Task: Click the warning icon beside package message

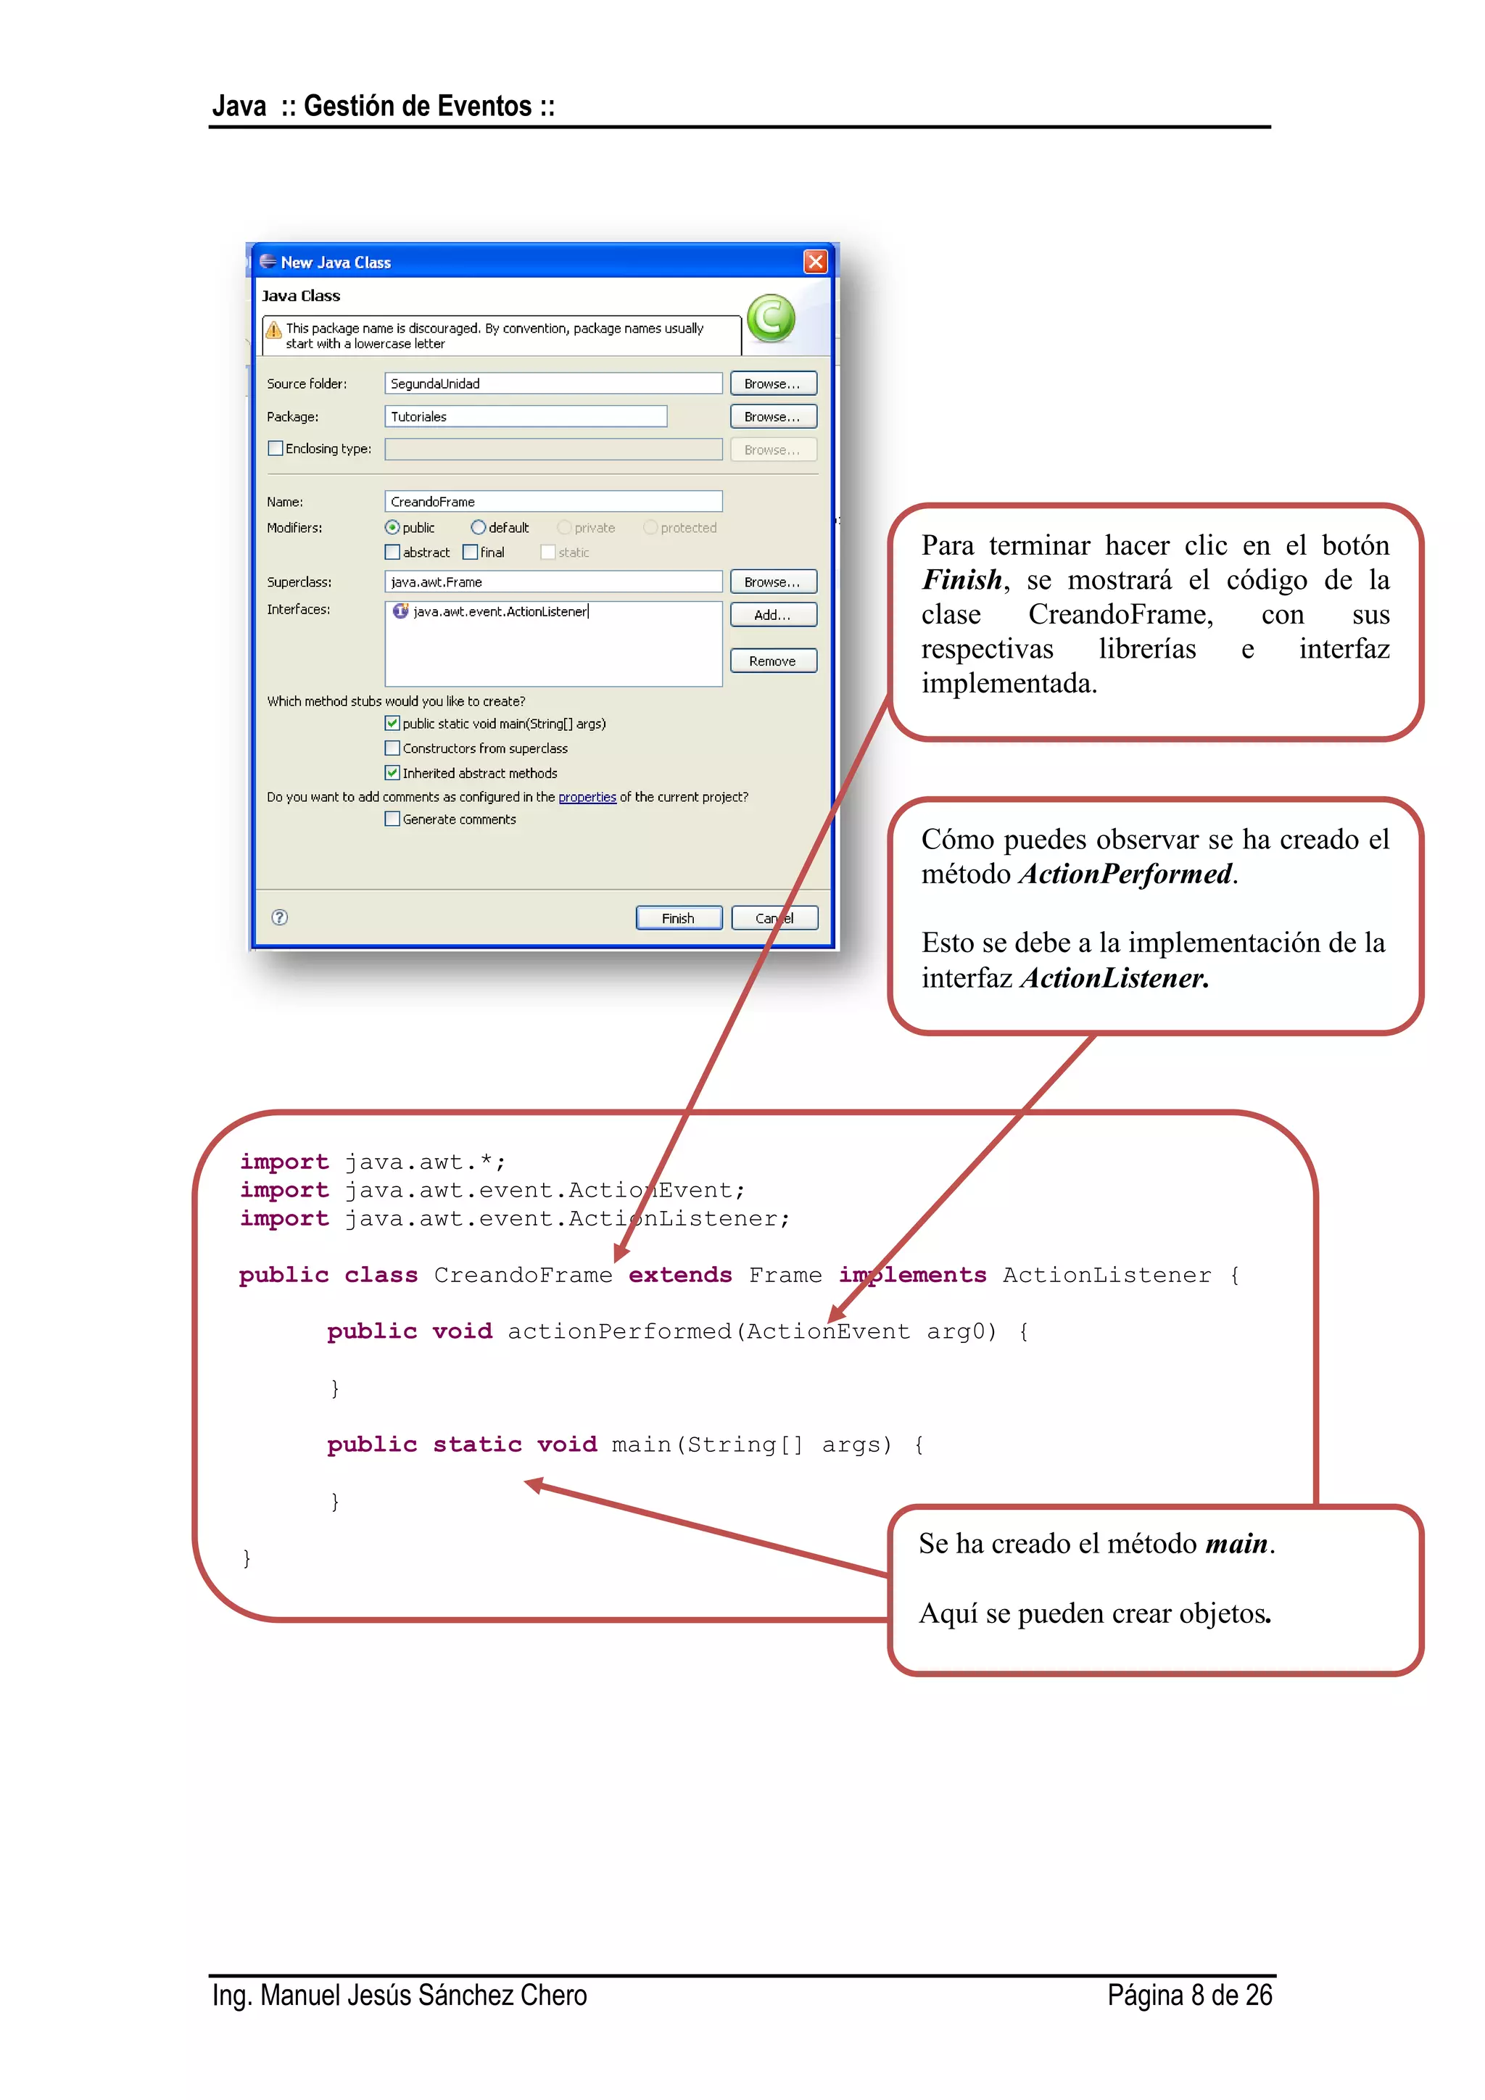Action: click(273, 329)
